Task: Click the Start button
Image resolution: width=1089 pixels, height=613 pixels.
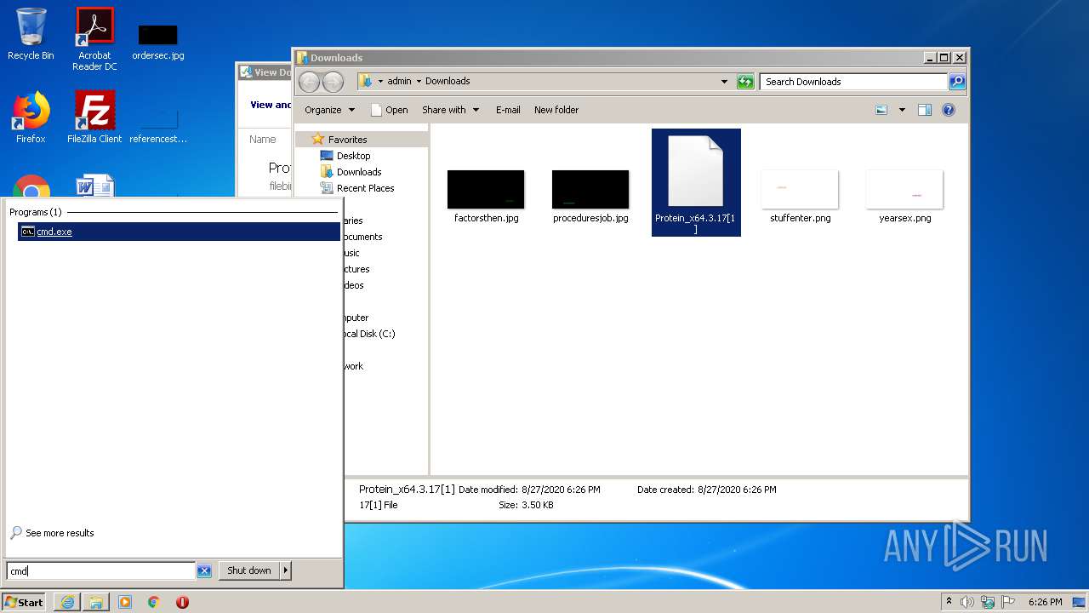Action: pyautogui.click(x=24, y=602)
